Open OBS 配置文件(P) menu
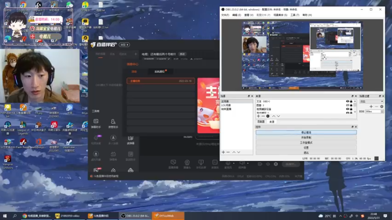The height and width of the screenshot is (220, 392). (x=264, y=15)
